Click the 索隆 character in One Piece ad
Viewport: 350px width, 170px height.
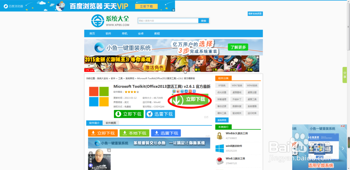pyautogui.click(x=250, y=63)
